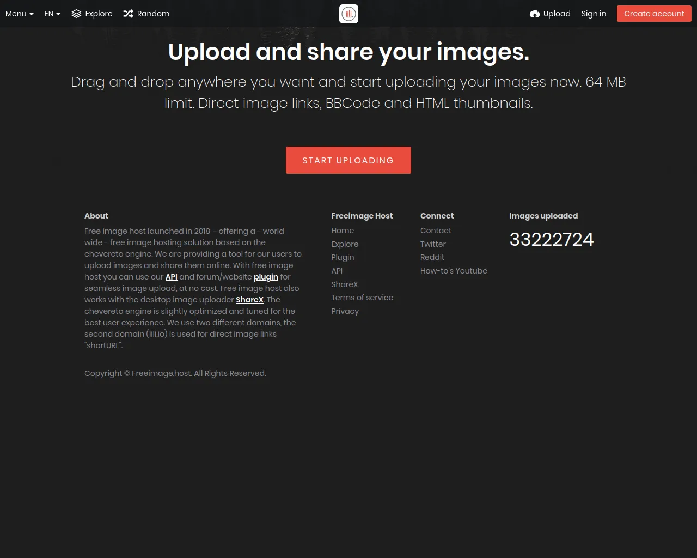Image resolution: width=697 pixels, height=558 pixels.
Task: Click the About heading
Action: [96, 216]
